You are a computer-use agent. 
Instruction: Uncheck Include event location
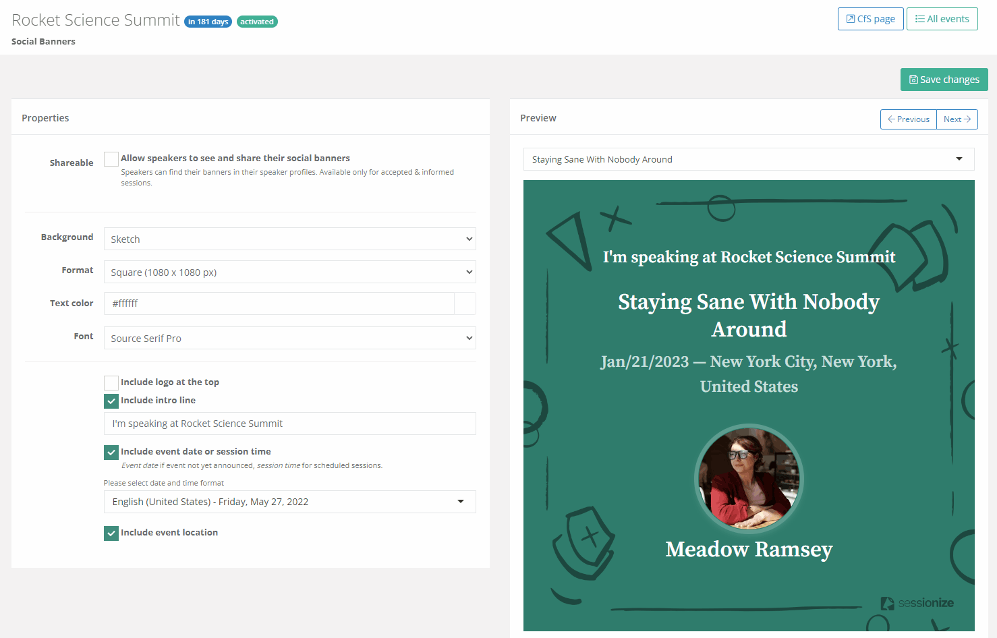tap(111, 533)
